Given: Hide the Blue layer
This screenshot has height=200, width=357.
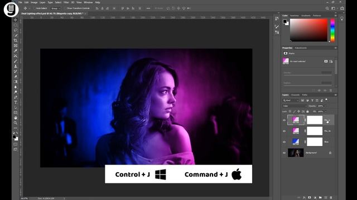Looking at the screenshot, I should coord(284,142).
